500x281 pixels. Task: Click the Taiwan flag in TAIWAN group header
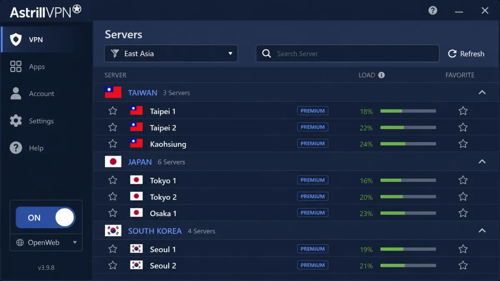click(113, 92)
